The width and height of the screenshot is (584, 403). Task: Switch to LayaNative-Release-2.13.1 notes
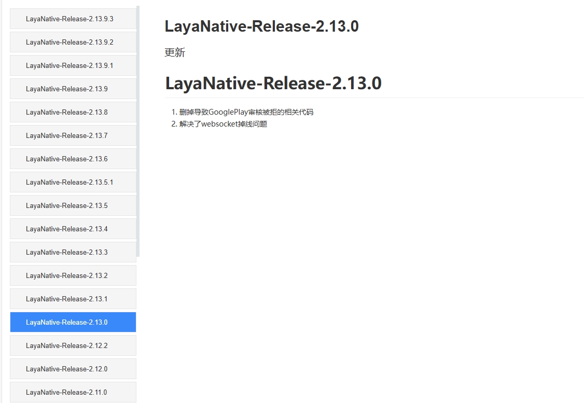[67, 299]
